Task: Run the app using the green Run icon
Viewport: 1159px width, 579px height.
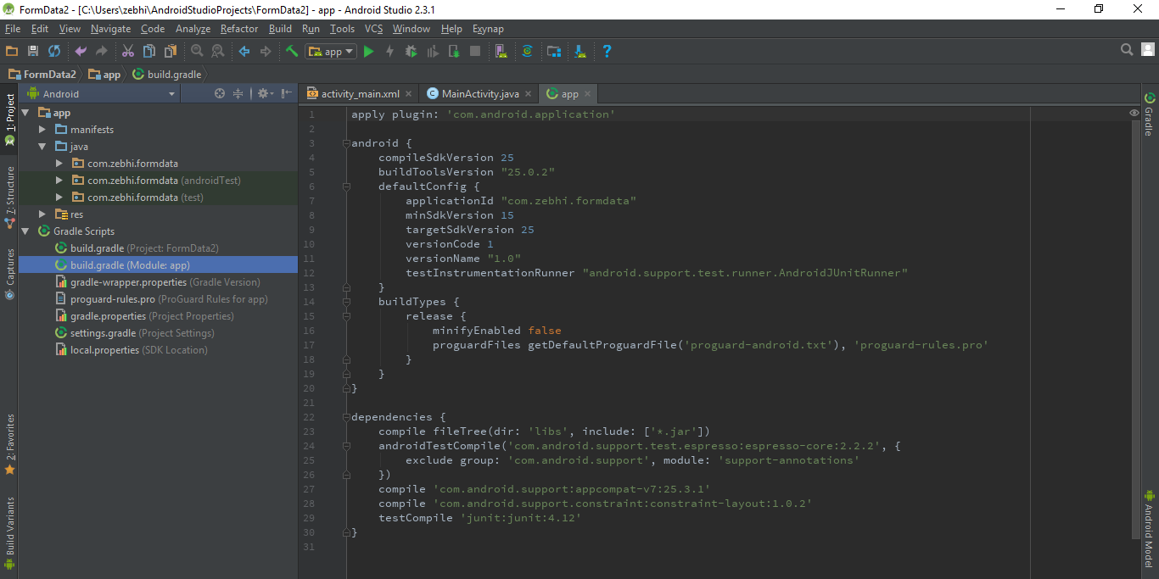Action: pyautogui.click(x=368, y=51)
